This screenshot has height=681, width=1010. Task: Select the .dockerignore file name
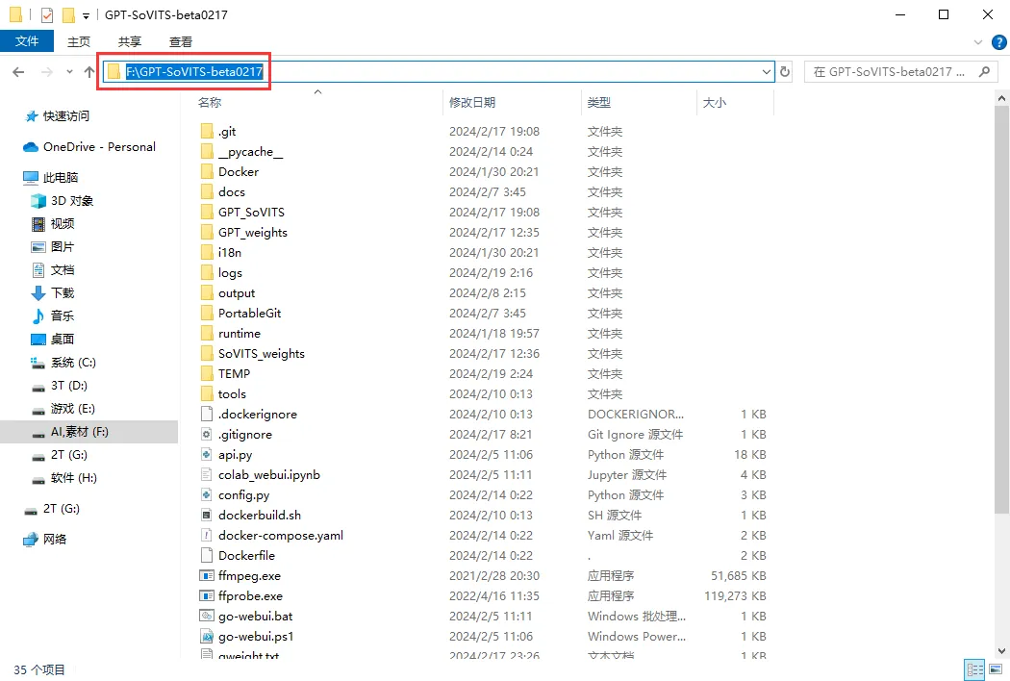[x=257, y=415]
